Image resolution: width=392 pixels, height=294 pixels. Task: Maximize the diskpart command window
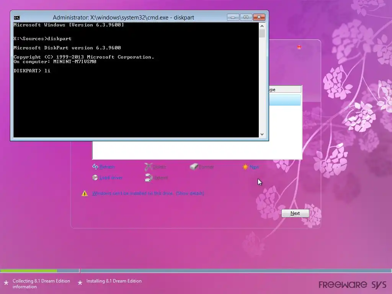[246, 17]
